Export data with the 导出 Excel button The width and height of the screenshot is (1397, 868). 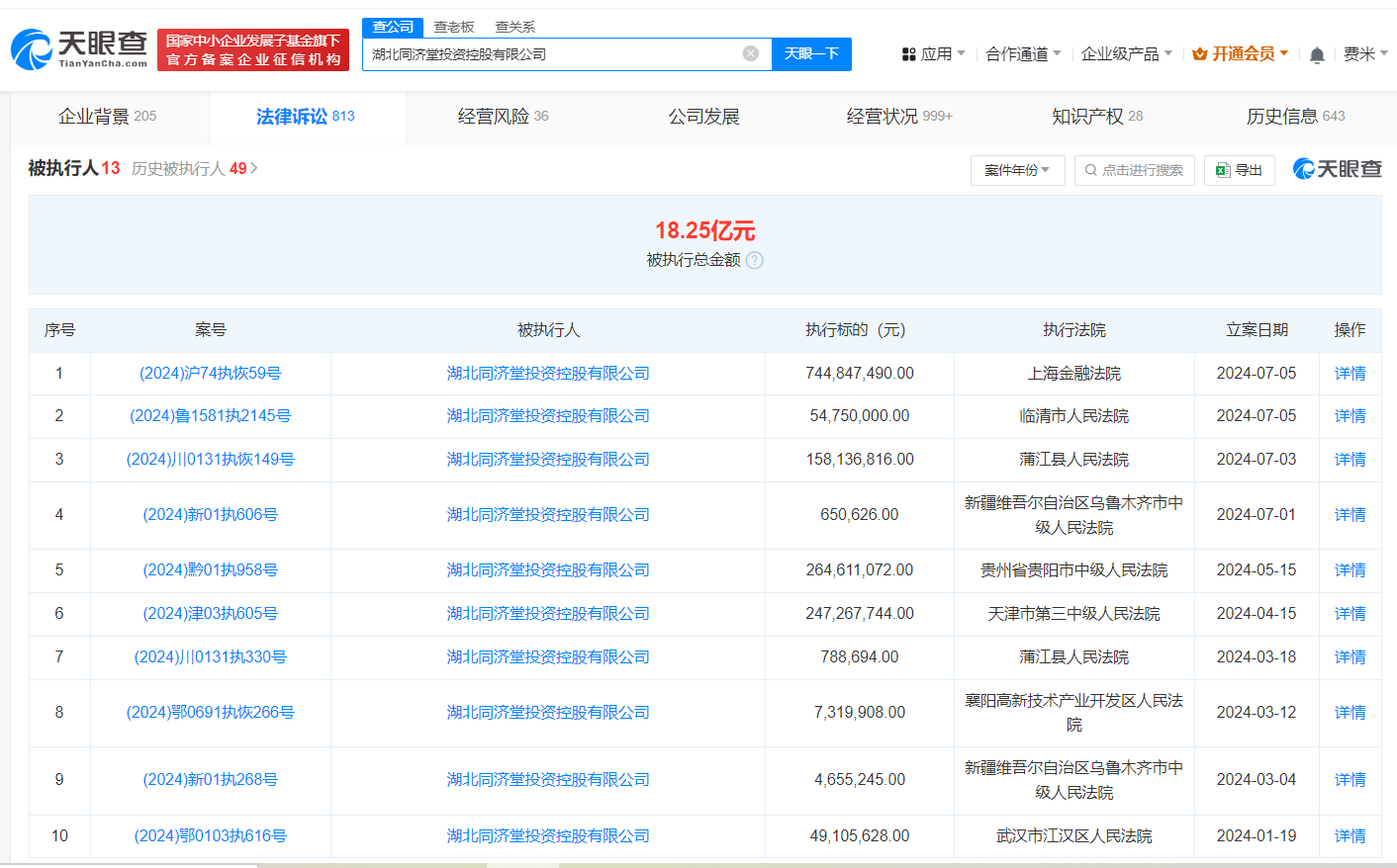coord(1239,170)
